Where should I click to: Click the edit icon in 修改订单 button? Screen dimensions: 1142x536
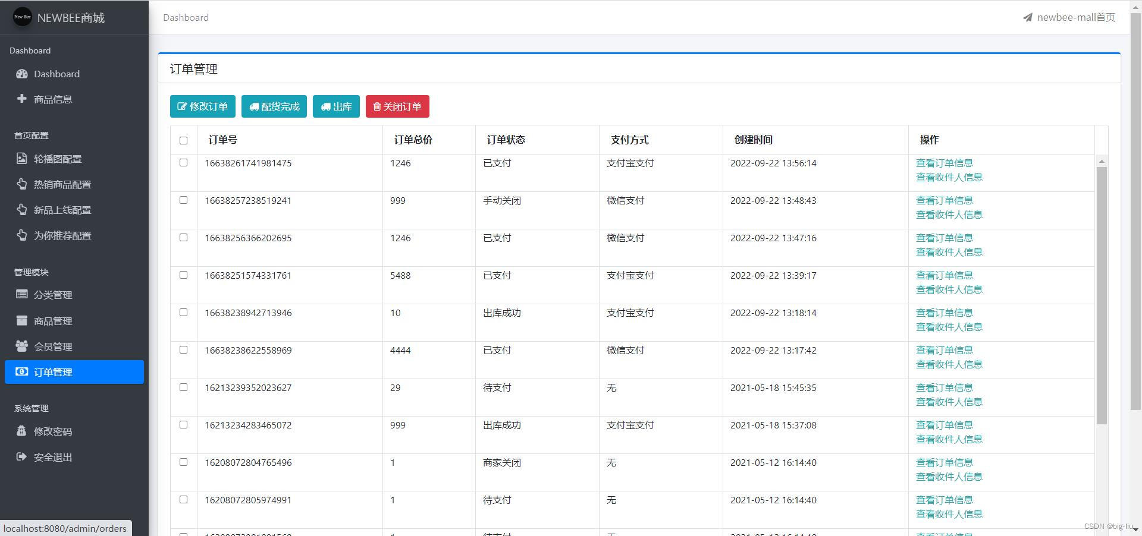point(182,106)
